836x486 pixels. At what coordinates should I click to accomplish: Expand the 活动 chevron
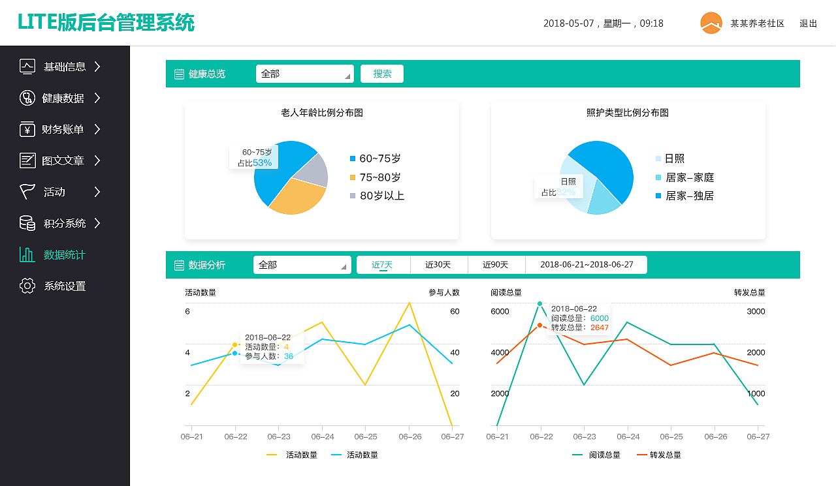pyautogui.click(x=97, y=192)
